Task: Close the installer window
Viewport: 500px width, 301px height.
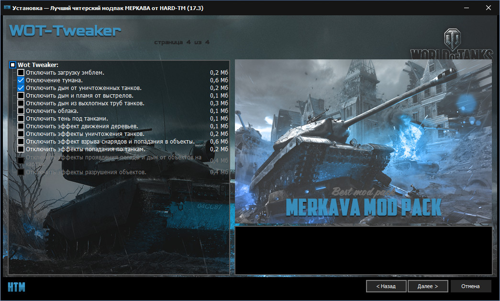Action: (488, 8)
